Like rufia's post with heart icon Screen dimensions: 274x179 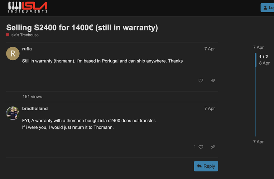click(201, 81)
